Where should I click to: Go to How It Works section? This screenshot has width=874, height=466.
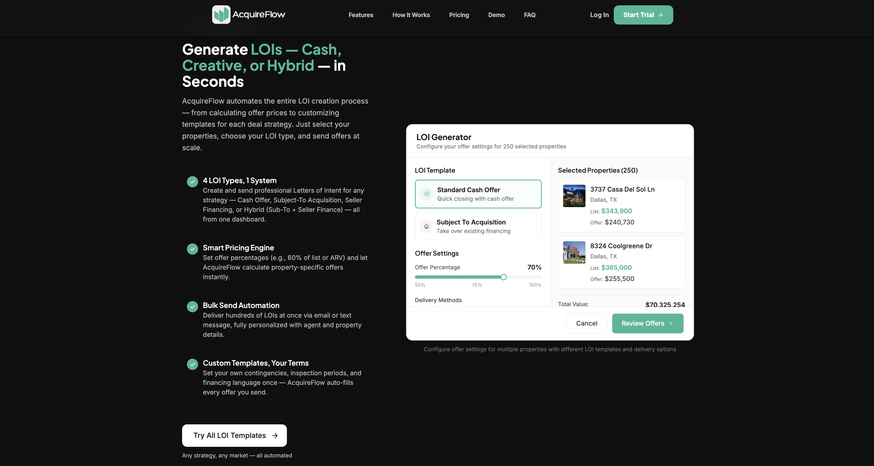pos(411,15)
